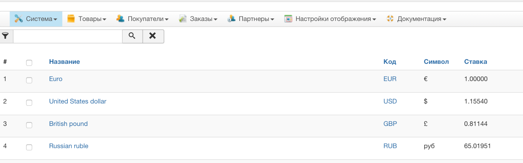Click the folder icon beside Товары
523x163 pixels.
(71, 19)
